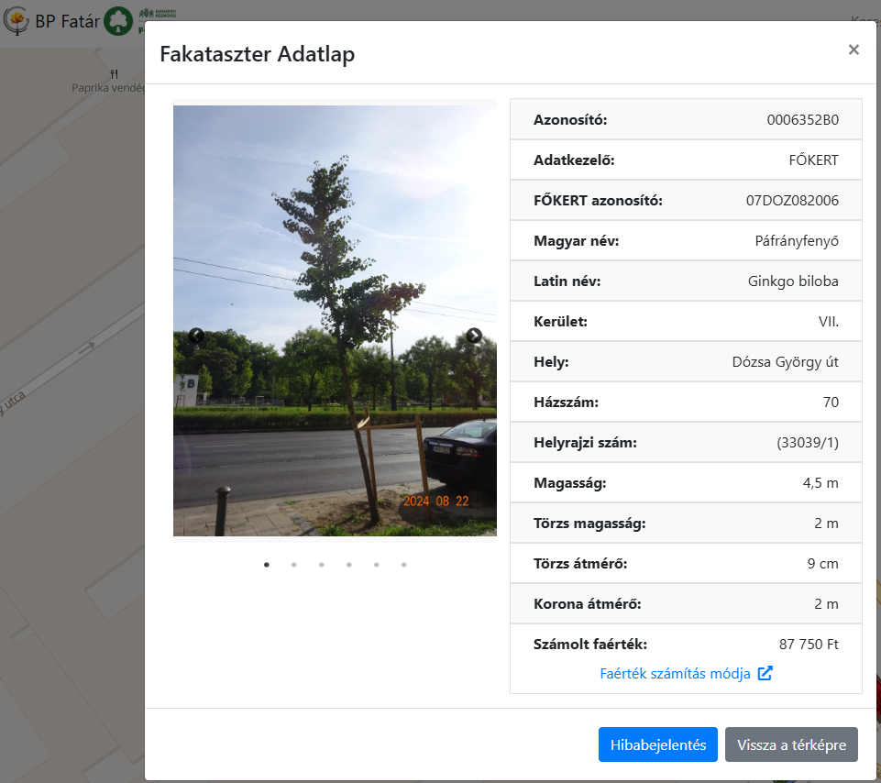Click external-link icon beside Faérték számítás módja
The image size is (881, 783).
[x=765, y=674]
